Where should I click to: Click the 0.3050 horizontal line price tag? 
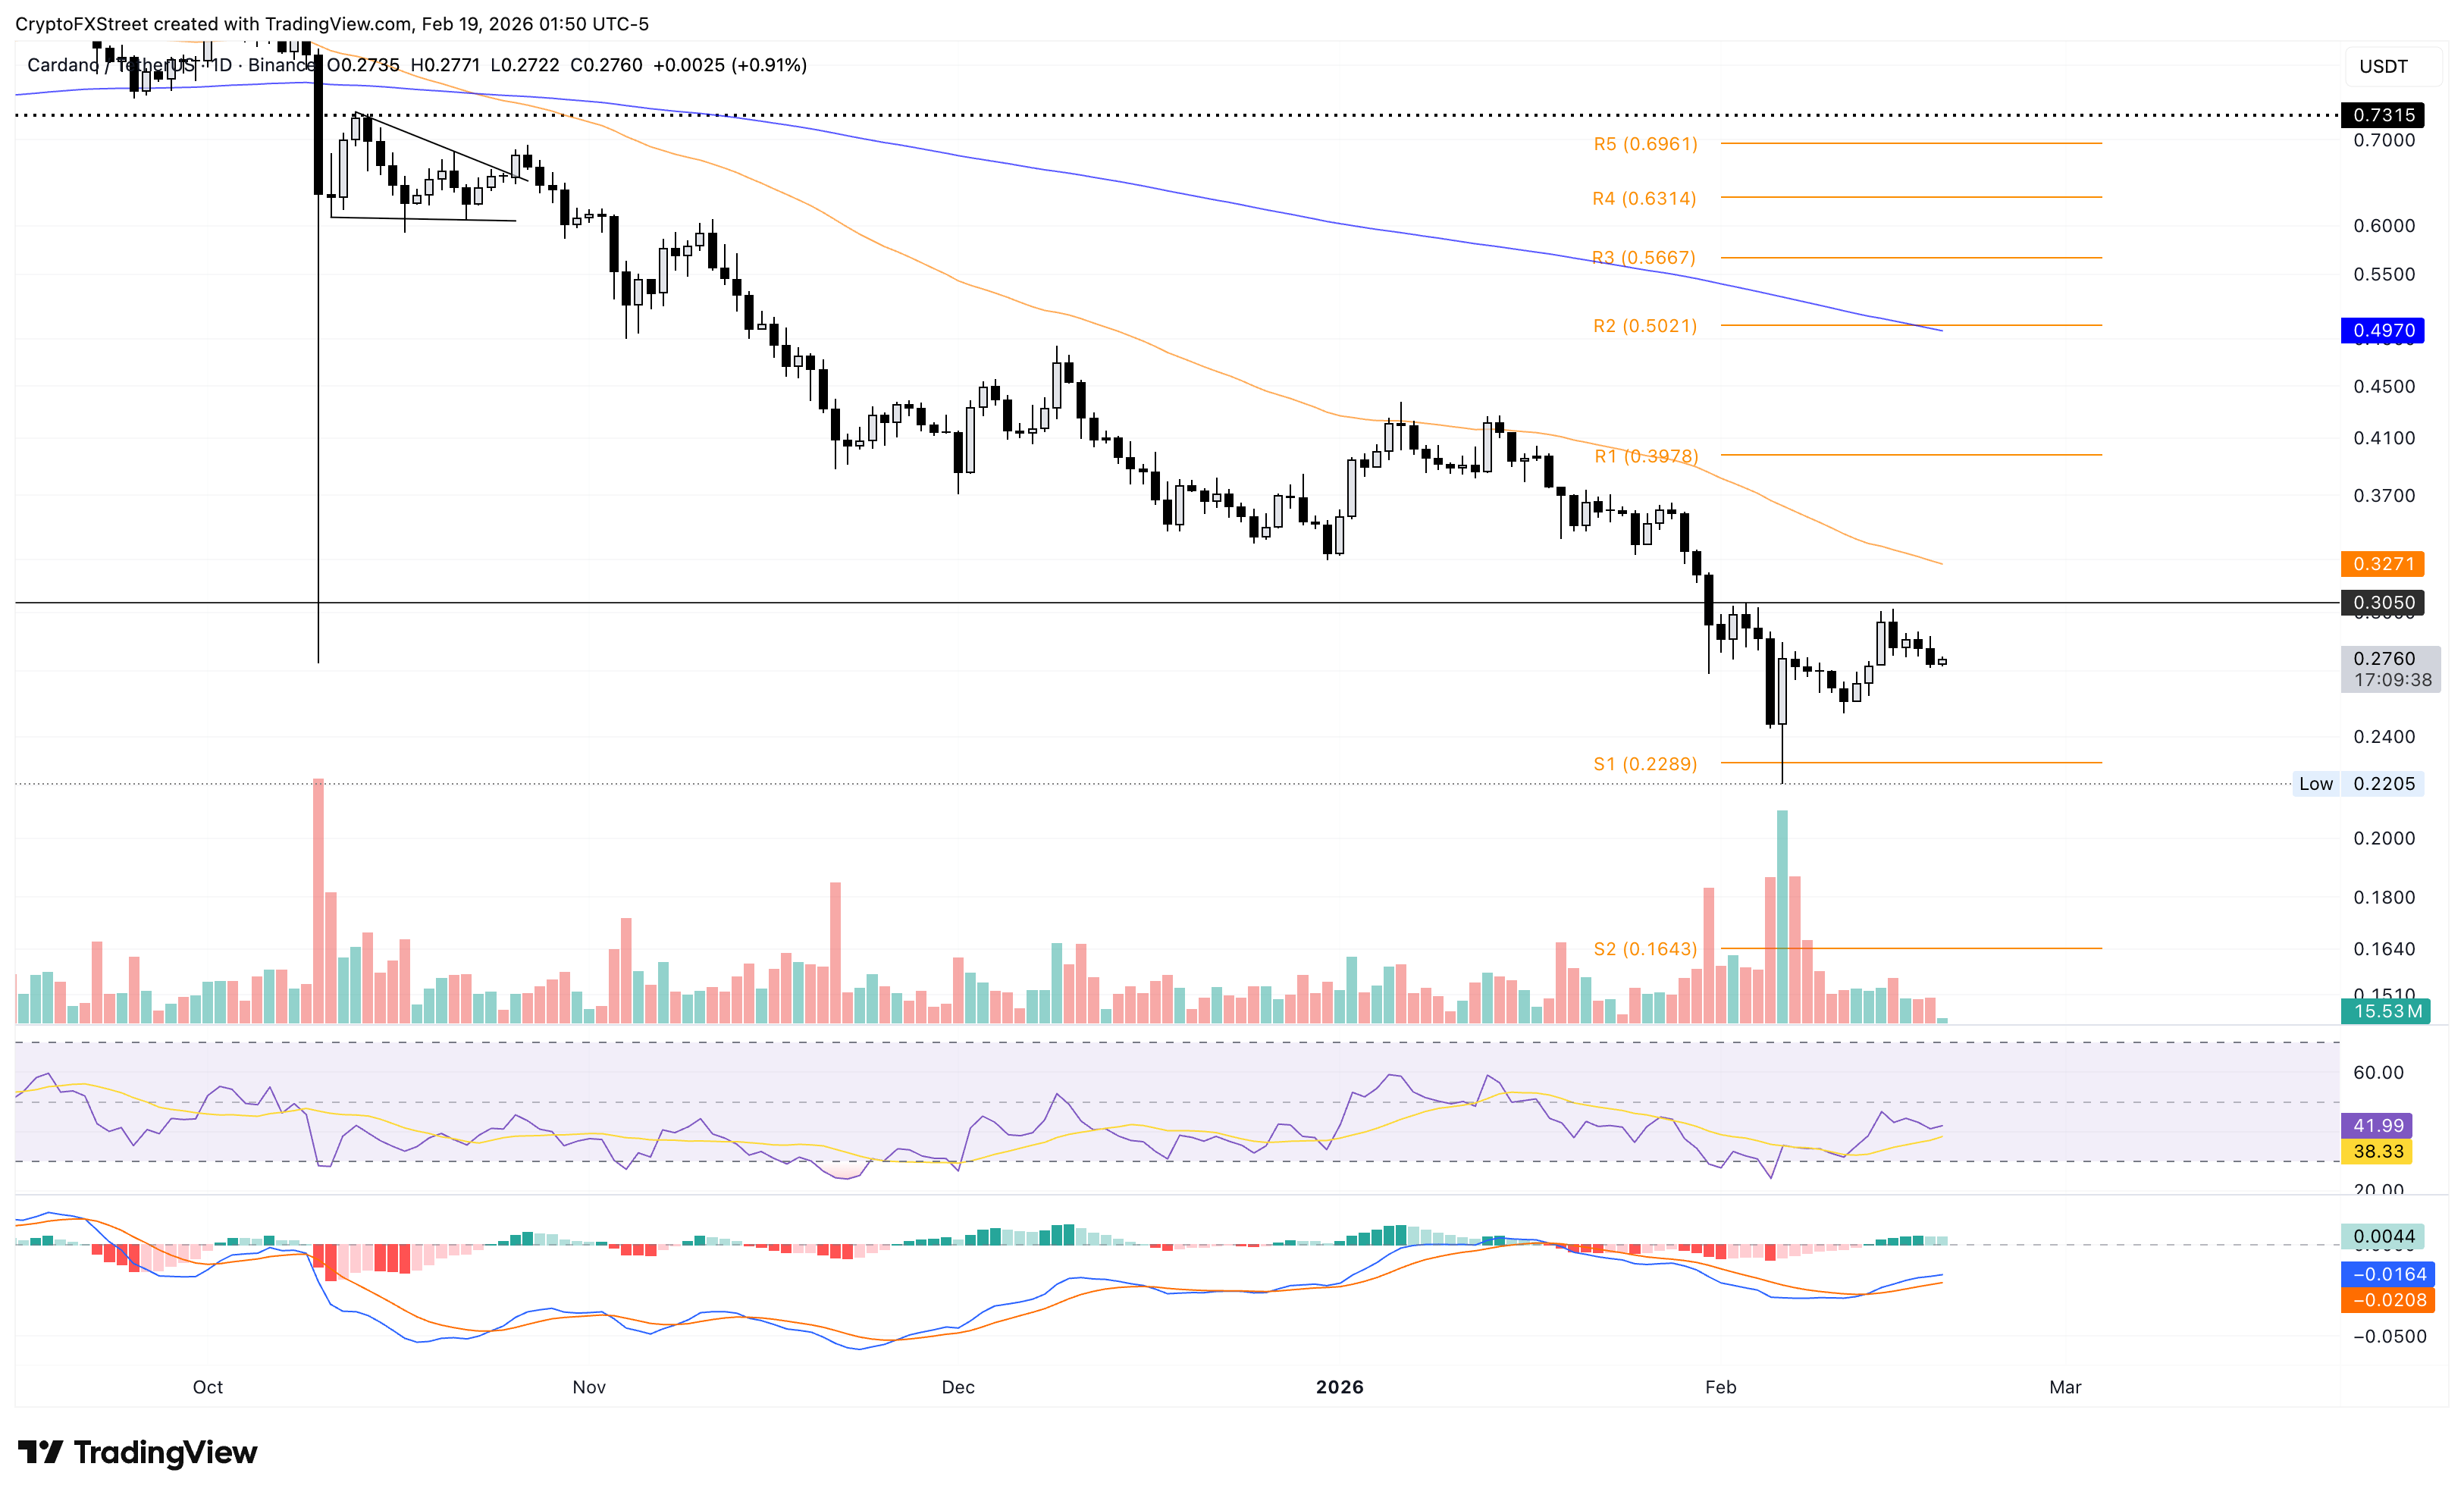[2382, 602]
